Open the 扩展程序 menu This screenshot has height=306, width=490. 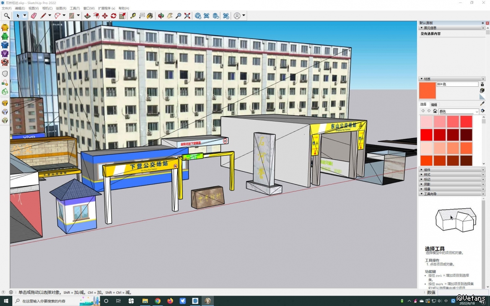(x=106, y=8)
